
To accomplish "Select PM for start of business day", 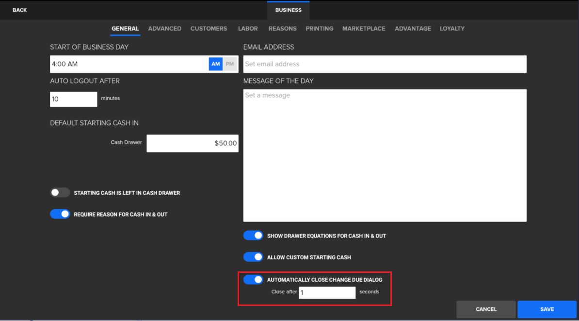I will [x=230, y=64].
